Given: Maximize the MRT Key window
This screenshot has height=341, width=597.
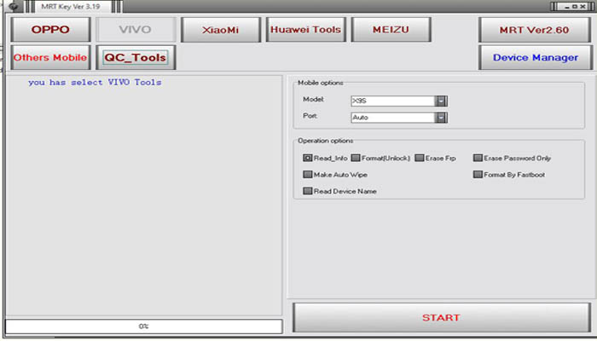Looking at the screenshot, I should point(575,7).
